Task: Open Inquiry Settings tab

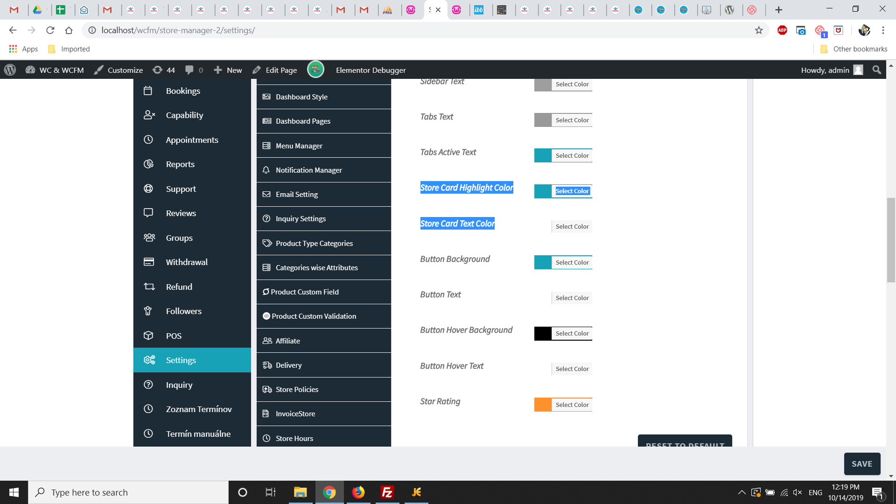Action: 324,218
